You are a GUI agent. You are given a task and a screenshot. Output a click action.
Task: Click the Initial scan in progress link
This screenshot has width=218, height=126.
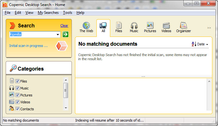[x=28, y=46]
